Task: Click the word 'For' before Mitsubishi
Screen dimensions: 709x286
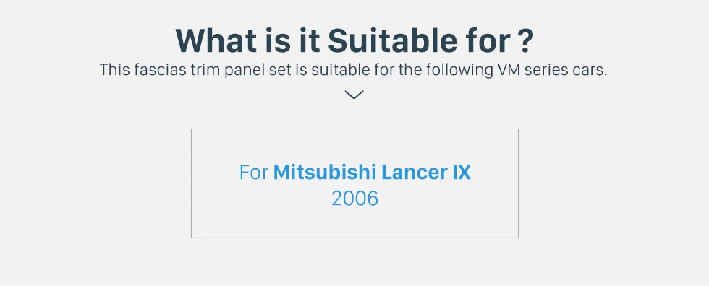Action: click(254, 173)
